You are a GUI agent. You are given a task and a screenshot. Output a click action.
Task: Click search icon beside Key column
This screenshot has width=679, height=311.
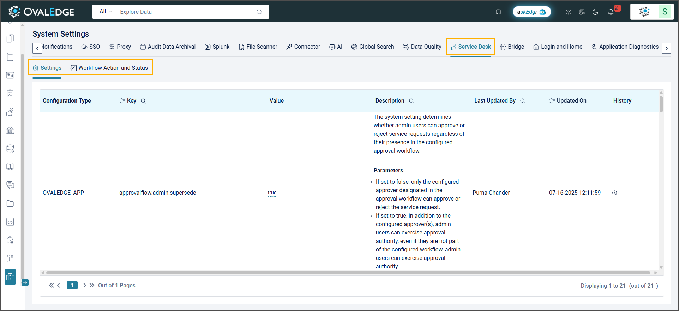143,101
